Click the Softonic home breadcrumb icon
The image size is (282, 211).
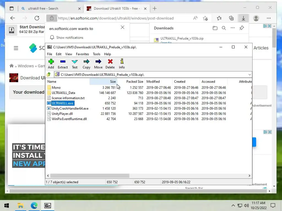(12, 66)
